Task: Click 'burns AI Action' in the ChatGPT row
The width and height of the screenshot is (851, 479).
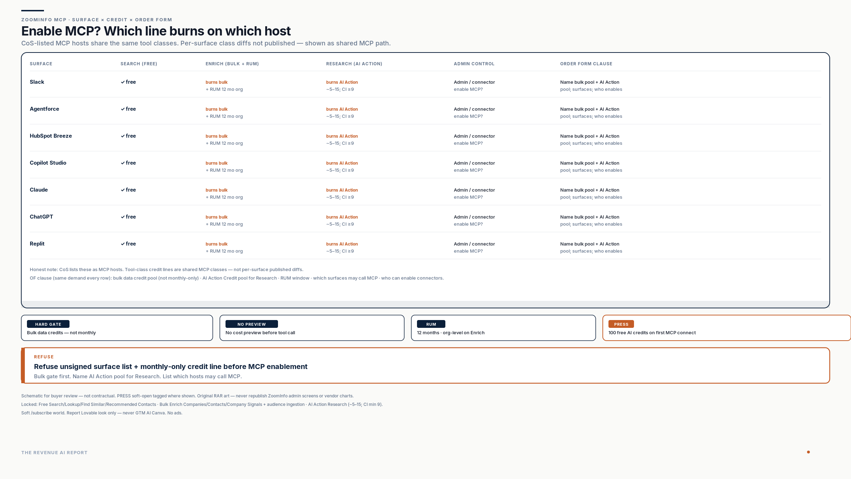Action: [x=342, y=217]
